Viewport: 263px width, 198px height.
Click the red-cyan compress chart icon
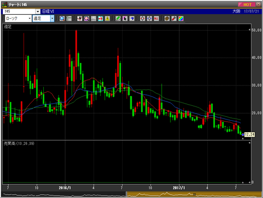pyautogui.click(x=100, y=19)
